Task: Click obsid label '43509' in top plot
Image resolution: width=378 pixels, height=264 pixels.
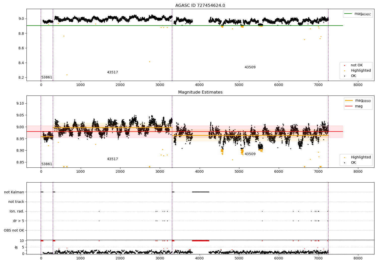Action: [250, 67]
